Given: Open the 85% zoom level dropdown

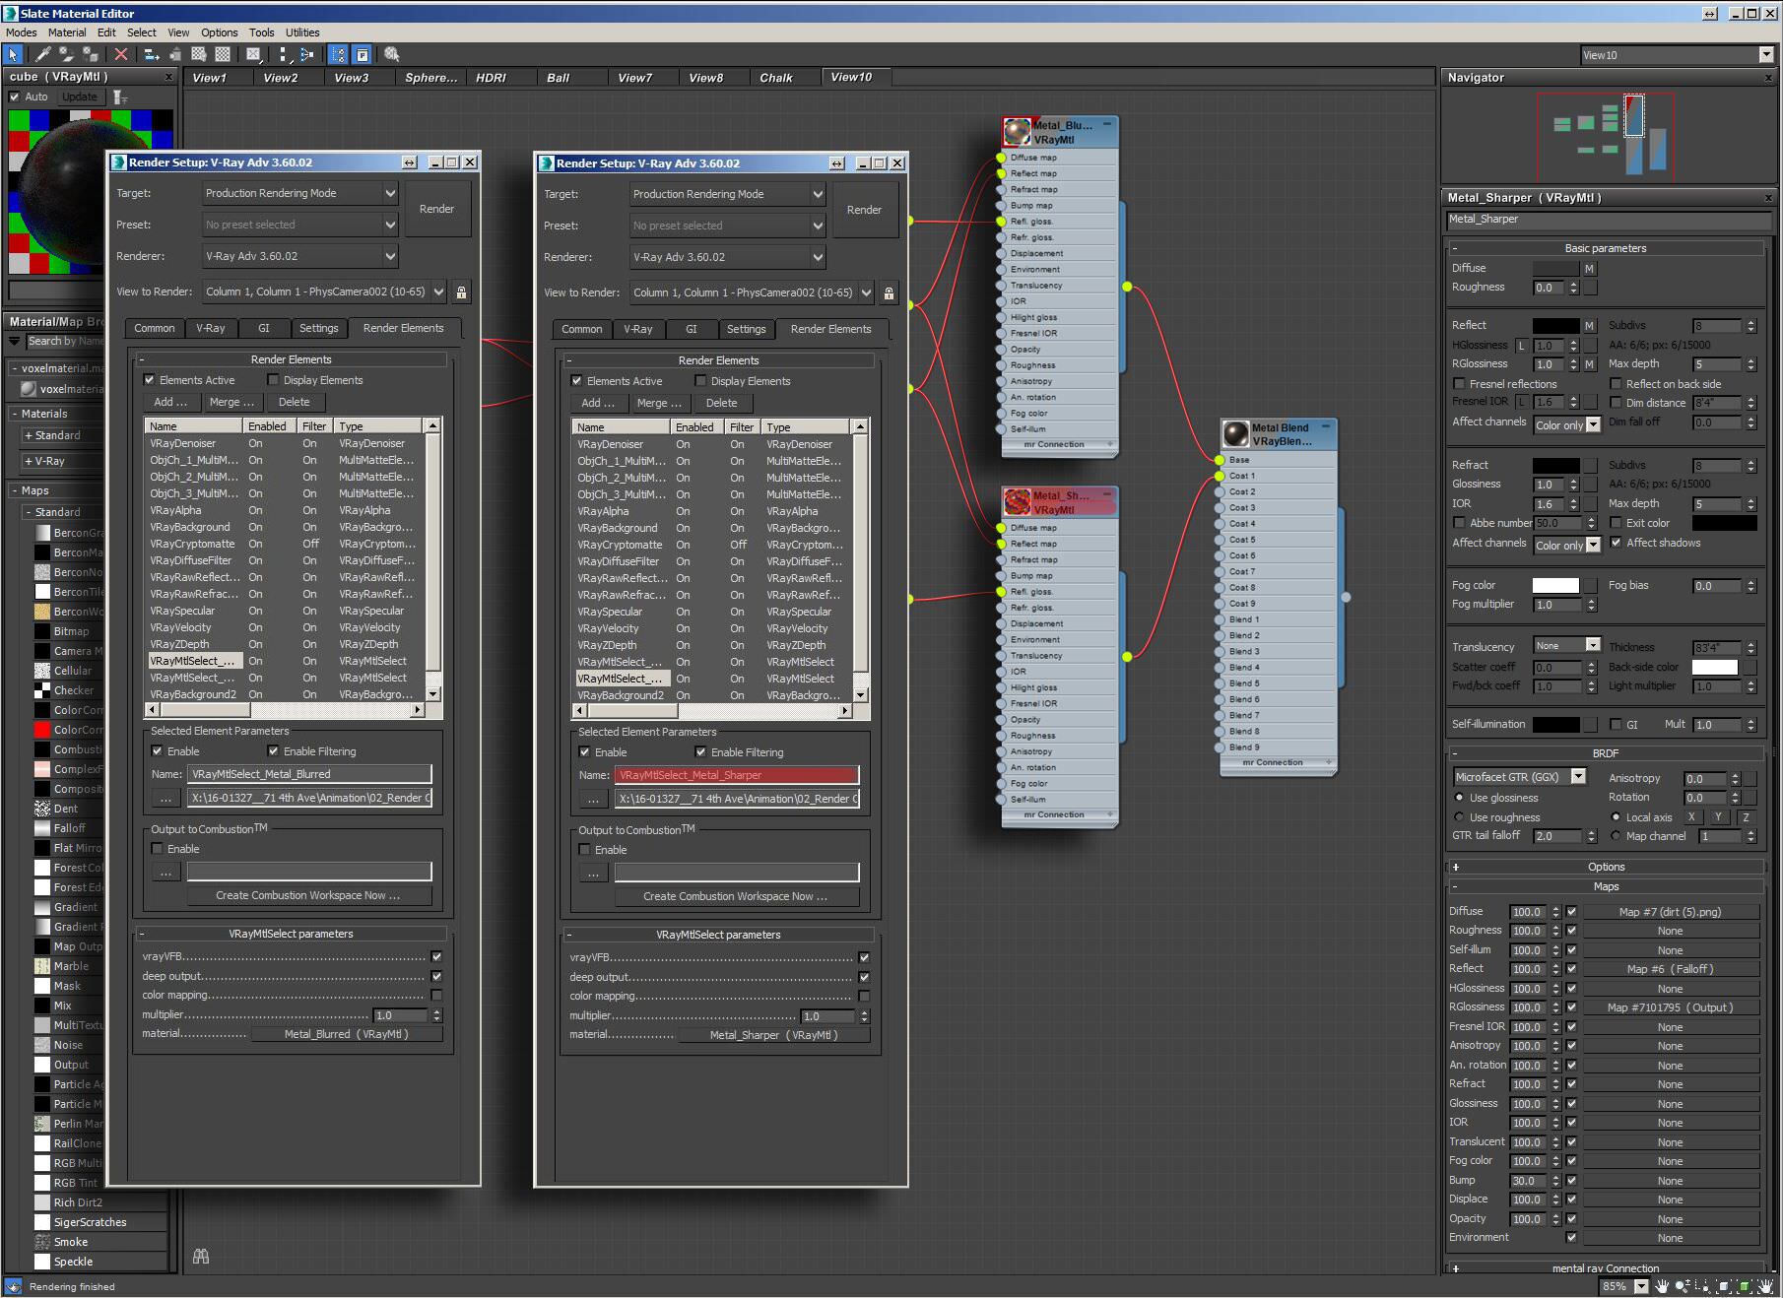Looking at the screenshot, I should point(1641,1286).
